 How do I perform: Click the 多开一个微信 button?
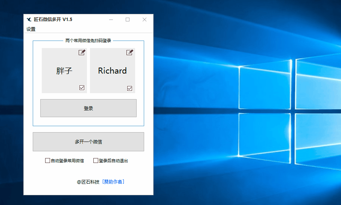[88, 142]
